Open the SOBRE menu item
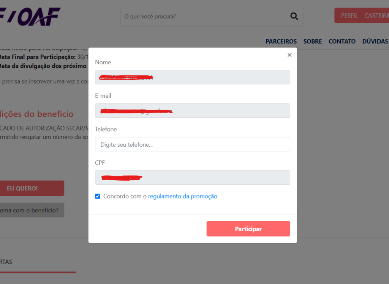Screen dimensions: 389x284 click(312, 41)
